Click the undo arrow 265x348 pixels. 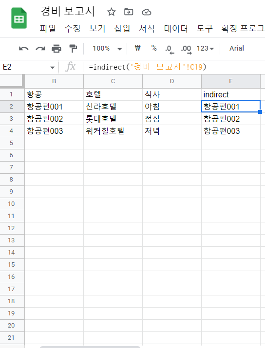click(x=23, y=48)
